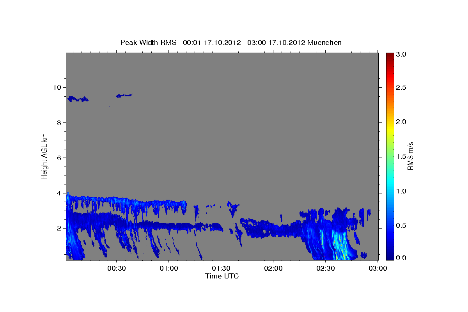
Task: Click the colorbar value 0.0
Action: coord(402,258)
